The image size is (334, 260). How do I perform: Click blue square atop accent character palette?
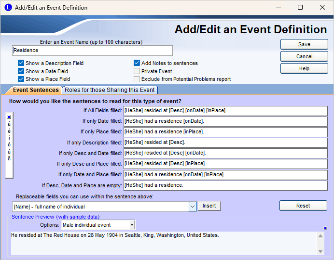coord(9,117)
